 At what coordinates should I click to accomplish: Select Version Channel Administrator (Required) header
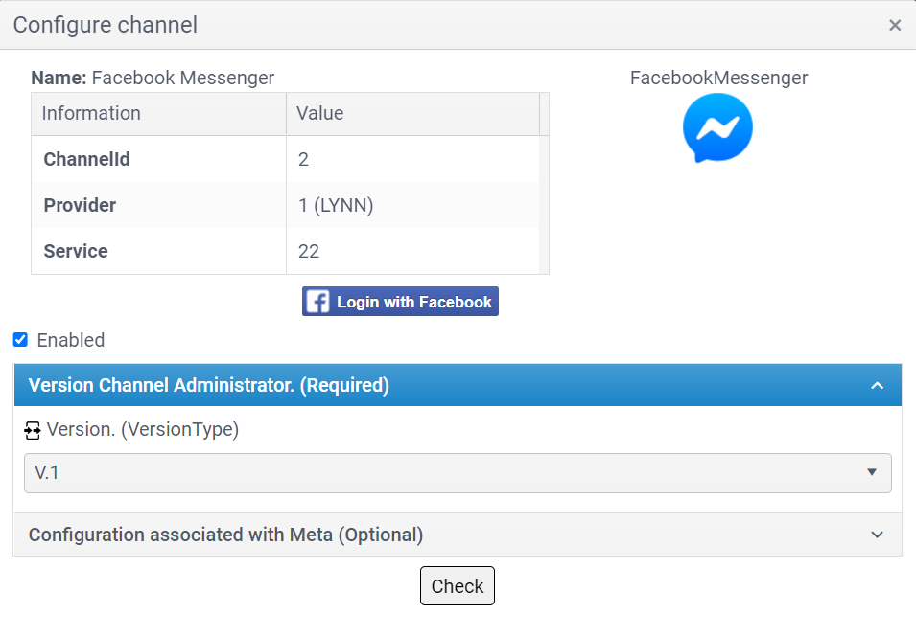click(x=209, y=386)
